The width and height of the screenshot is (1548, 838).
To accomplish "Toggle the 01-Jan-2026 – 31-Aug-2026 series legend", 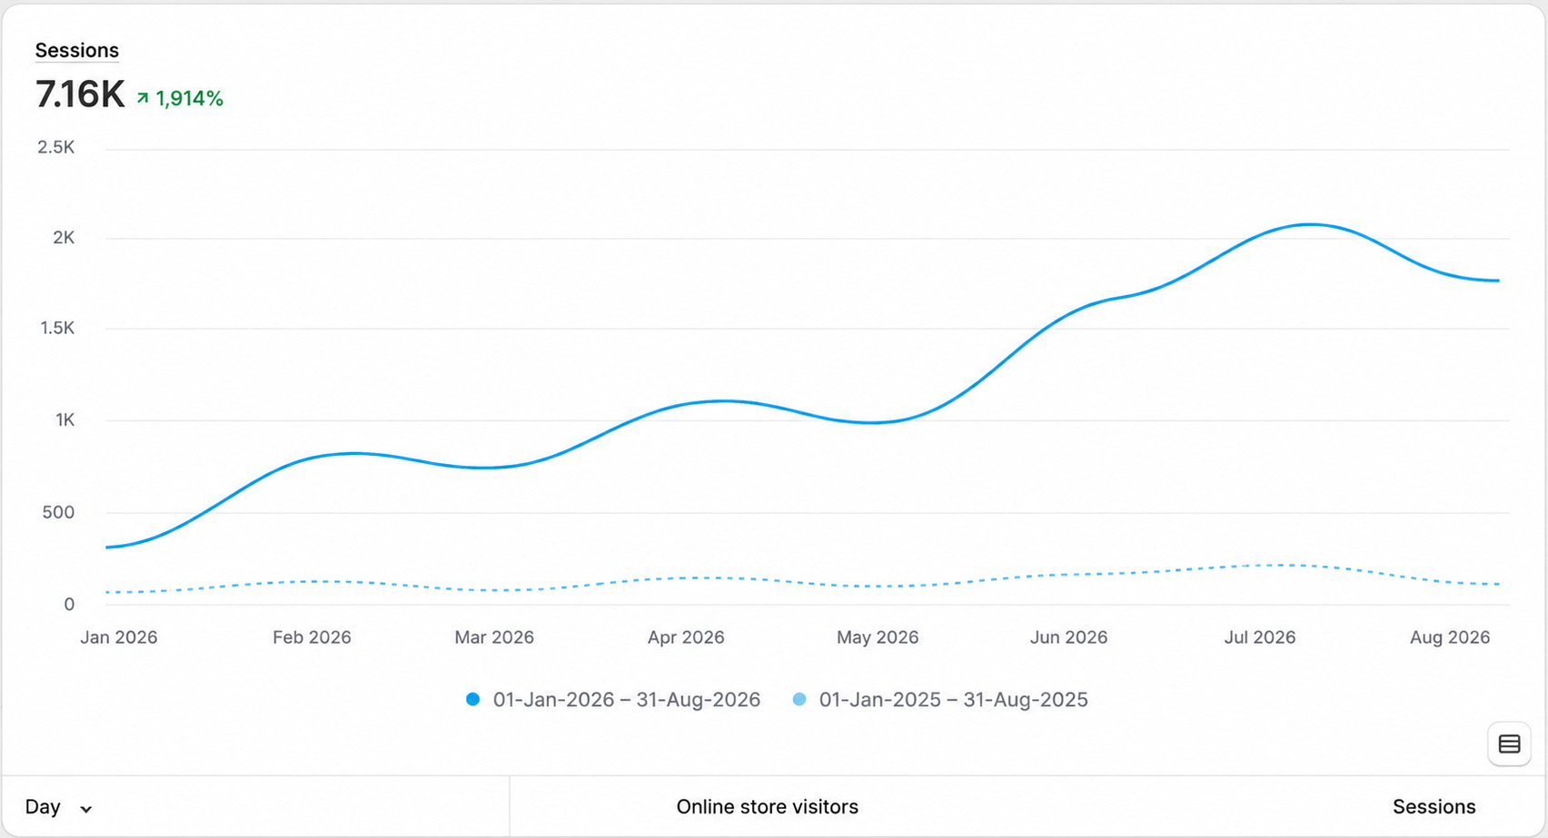I will 613,699.
